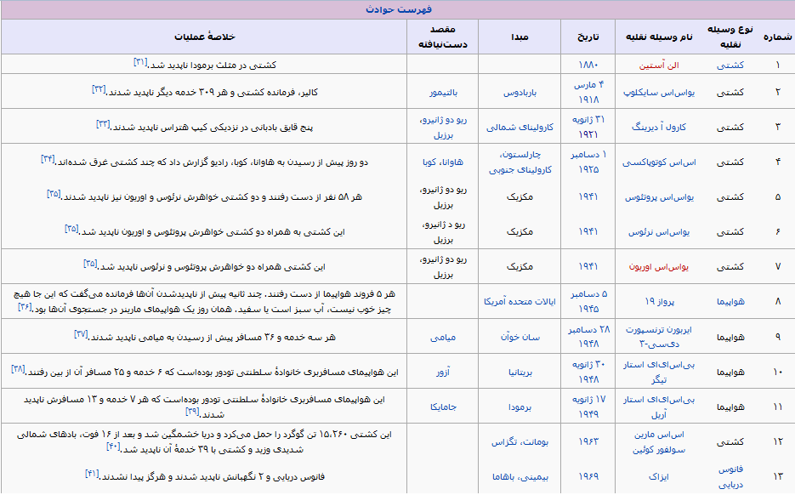Follow the year link '۱۹۶۳'

tap(588, 441)
